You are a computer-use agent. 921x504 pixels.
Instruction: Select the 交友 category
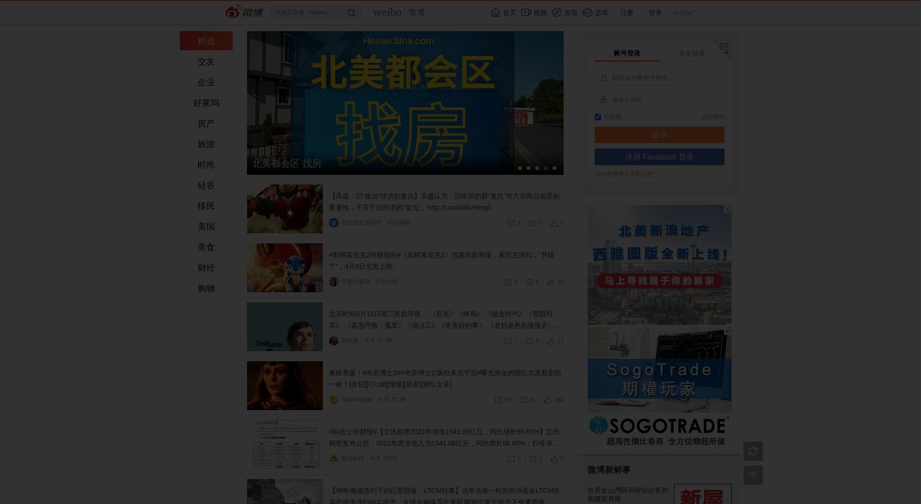tap(206, 62)
